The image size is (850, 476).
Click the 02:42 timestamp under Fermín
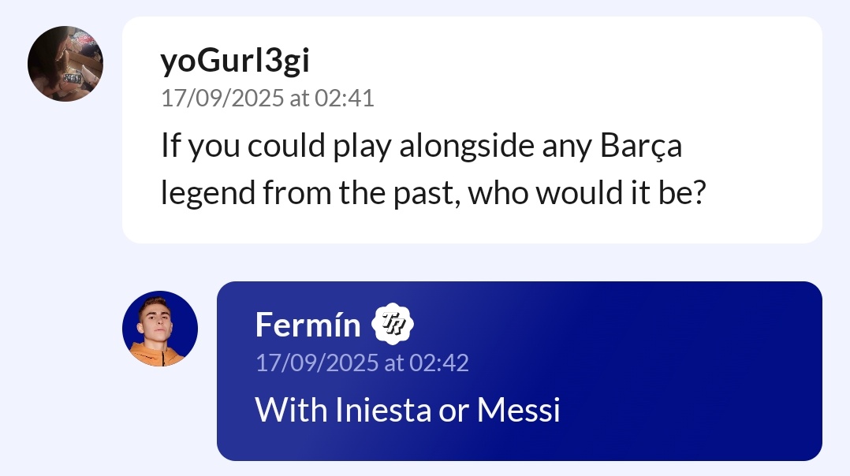click(x=362, y=363)
